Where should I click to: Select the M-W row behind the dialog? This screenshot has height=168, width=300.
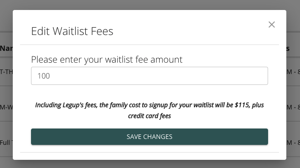[6, 107]
